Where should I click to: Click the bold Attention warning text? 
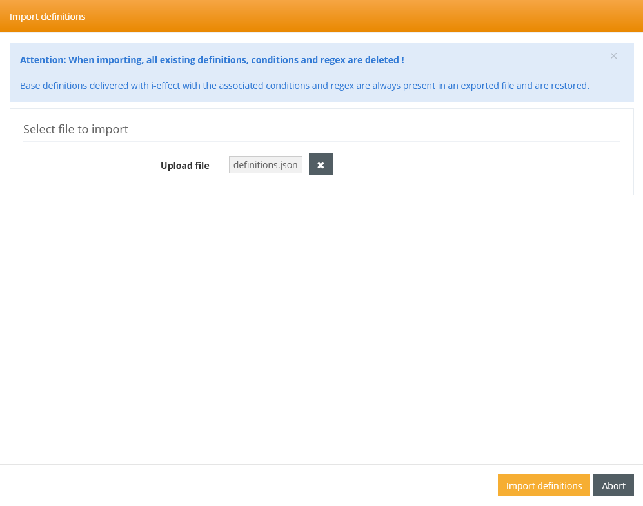tap(212, 60)
